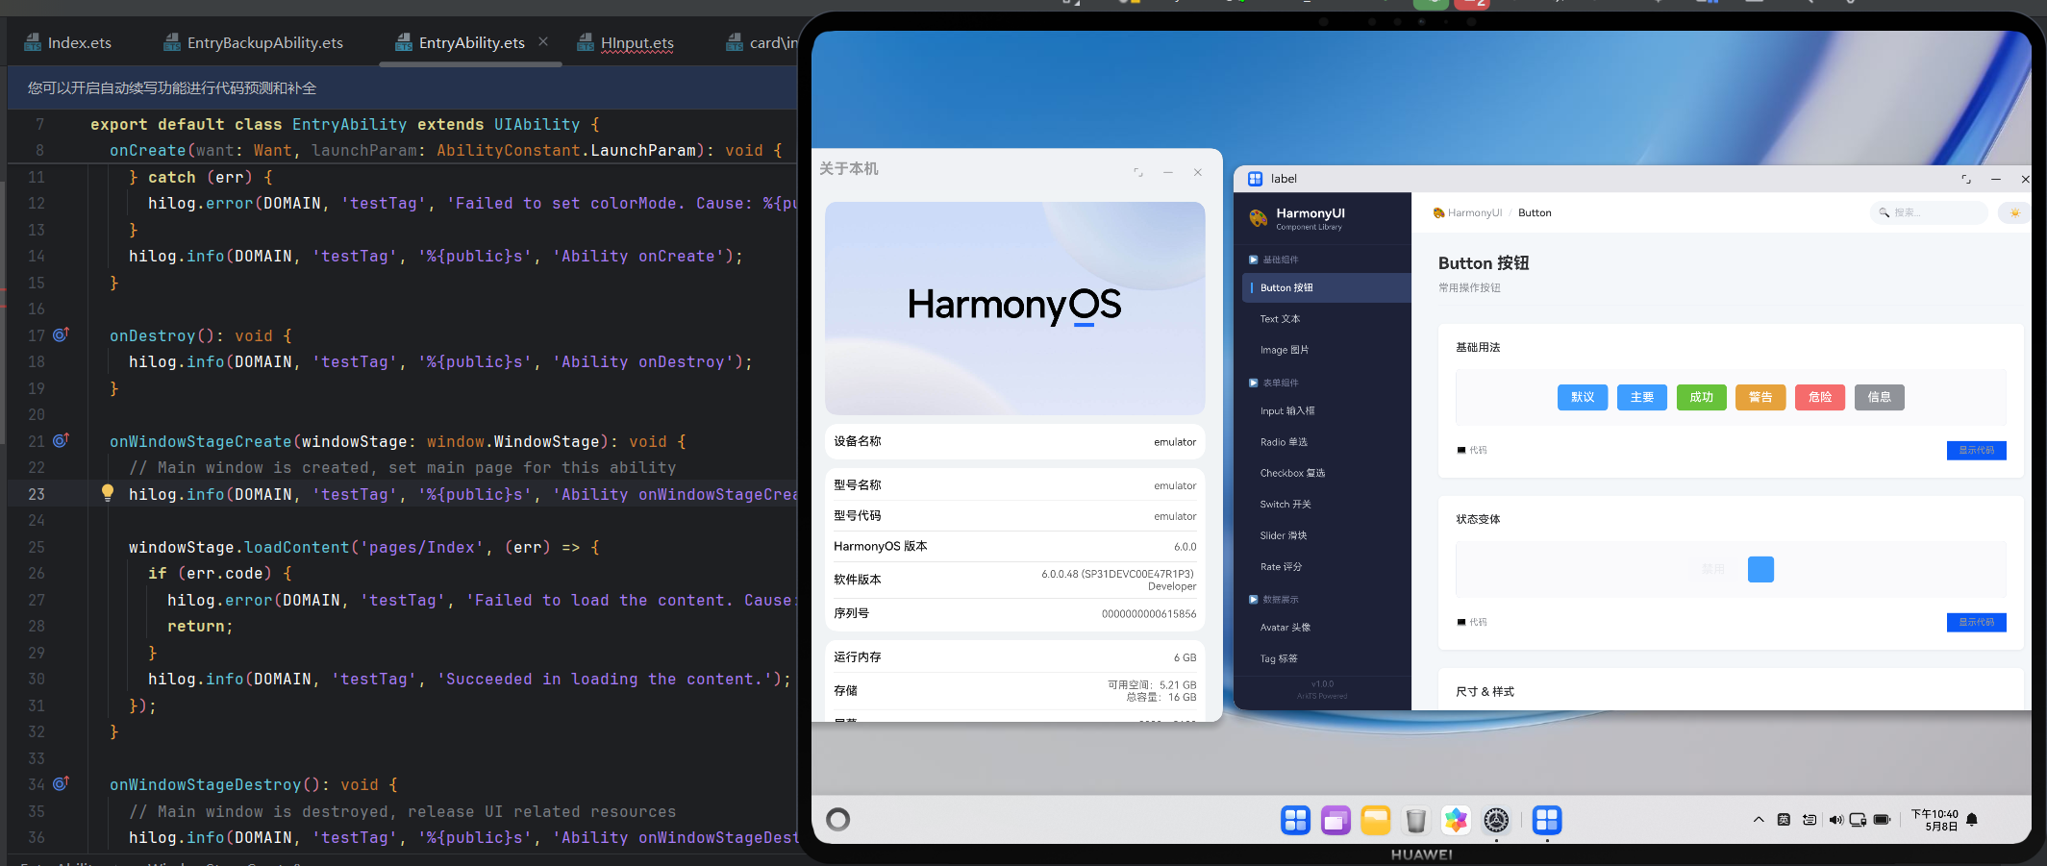2047x866 pixels.
Task: Click the blue square loading button
Action: tap(1760, 569)
